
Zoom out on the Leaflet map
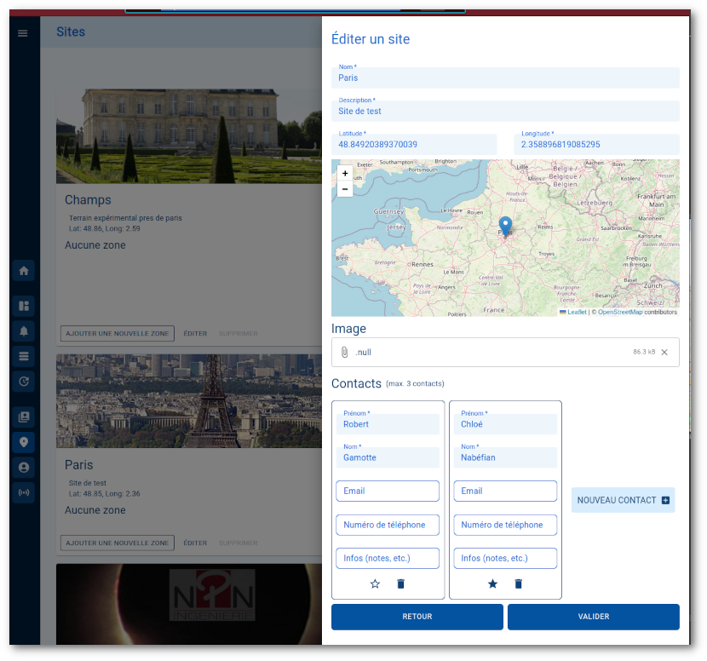345,189
